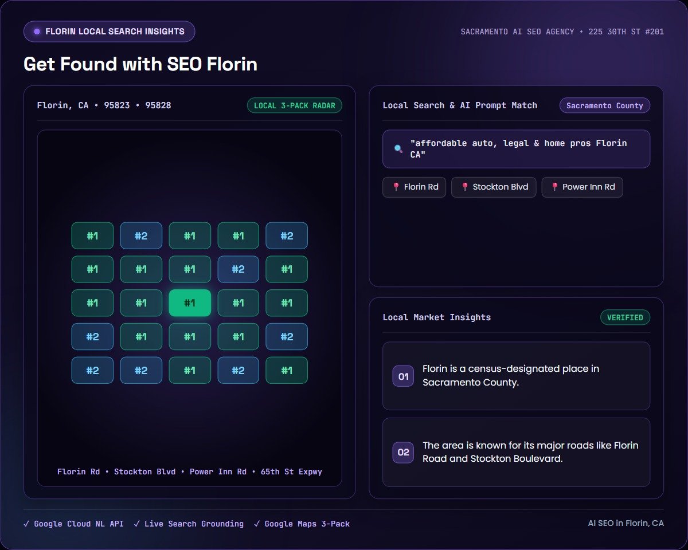
Task: Select the highlighted center #1 radar cell
Action: [x=190, y=303]
